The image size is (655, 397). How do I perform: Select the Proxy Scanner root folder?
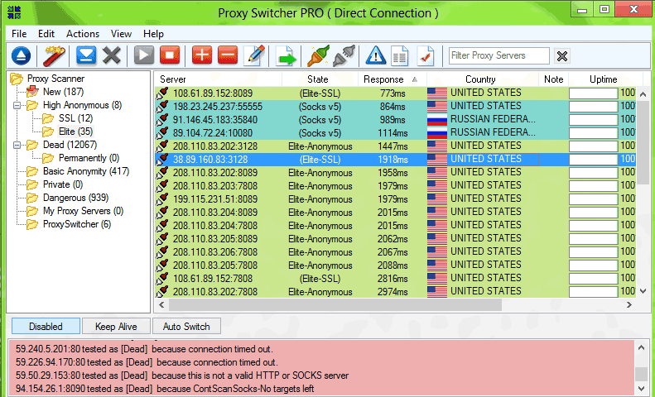pos(55,79)
